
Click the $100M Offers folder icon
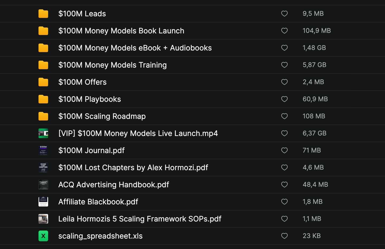pyautogui.click(x=43, y=82)
